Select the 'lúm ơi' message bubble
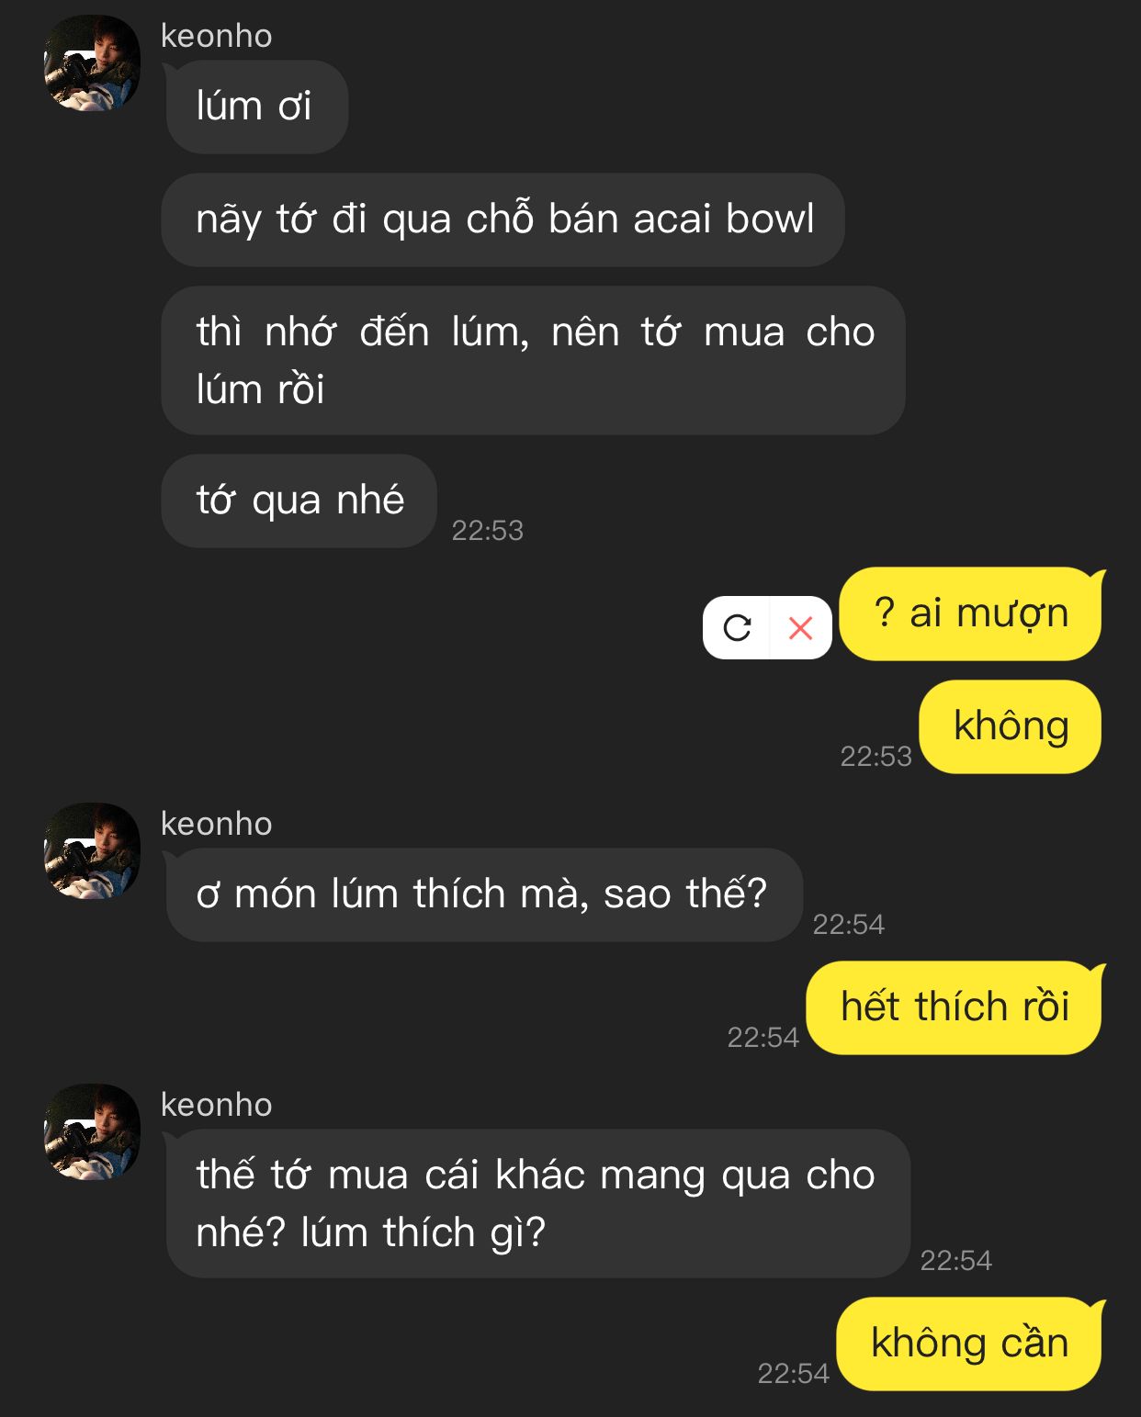The width and height of the screenshot is (1141, 1417). 255,107
